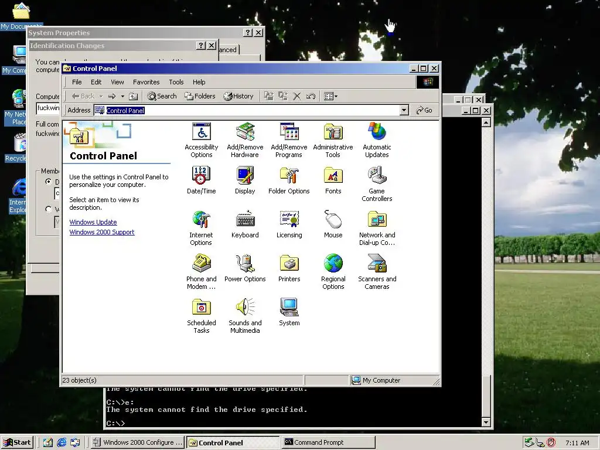Click the Copy To toolbar icon
This screenshot has height=450, width=600.
tap(283, 97)
